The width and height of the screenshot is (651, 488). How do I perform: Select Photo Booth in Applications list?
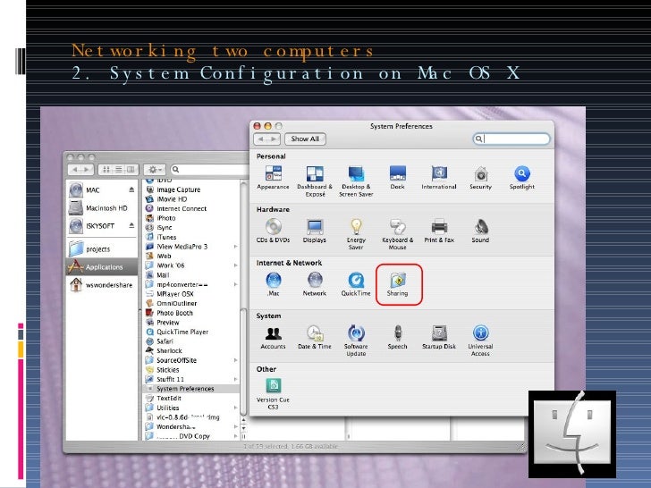click(191, 313)
